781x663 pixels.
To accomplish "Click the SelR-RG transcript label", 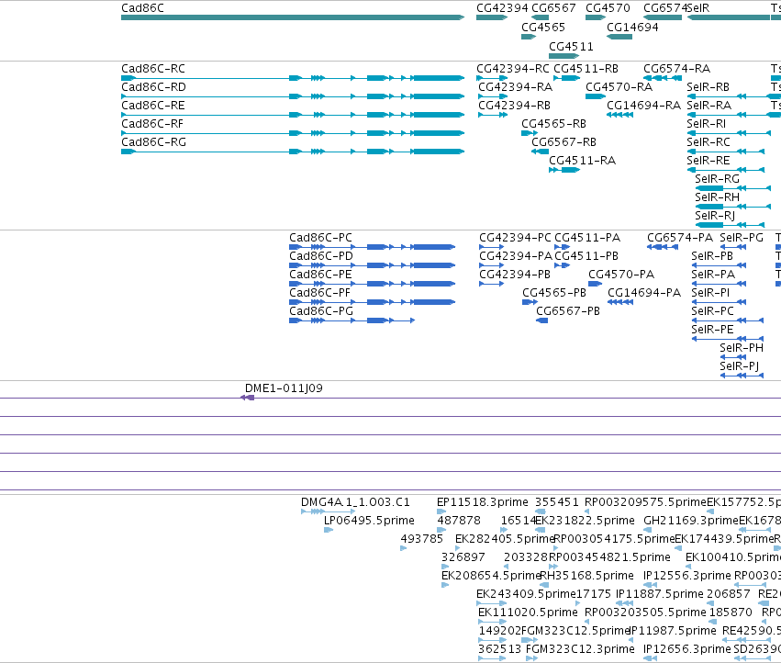I will point(717,179).
